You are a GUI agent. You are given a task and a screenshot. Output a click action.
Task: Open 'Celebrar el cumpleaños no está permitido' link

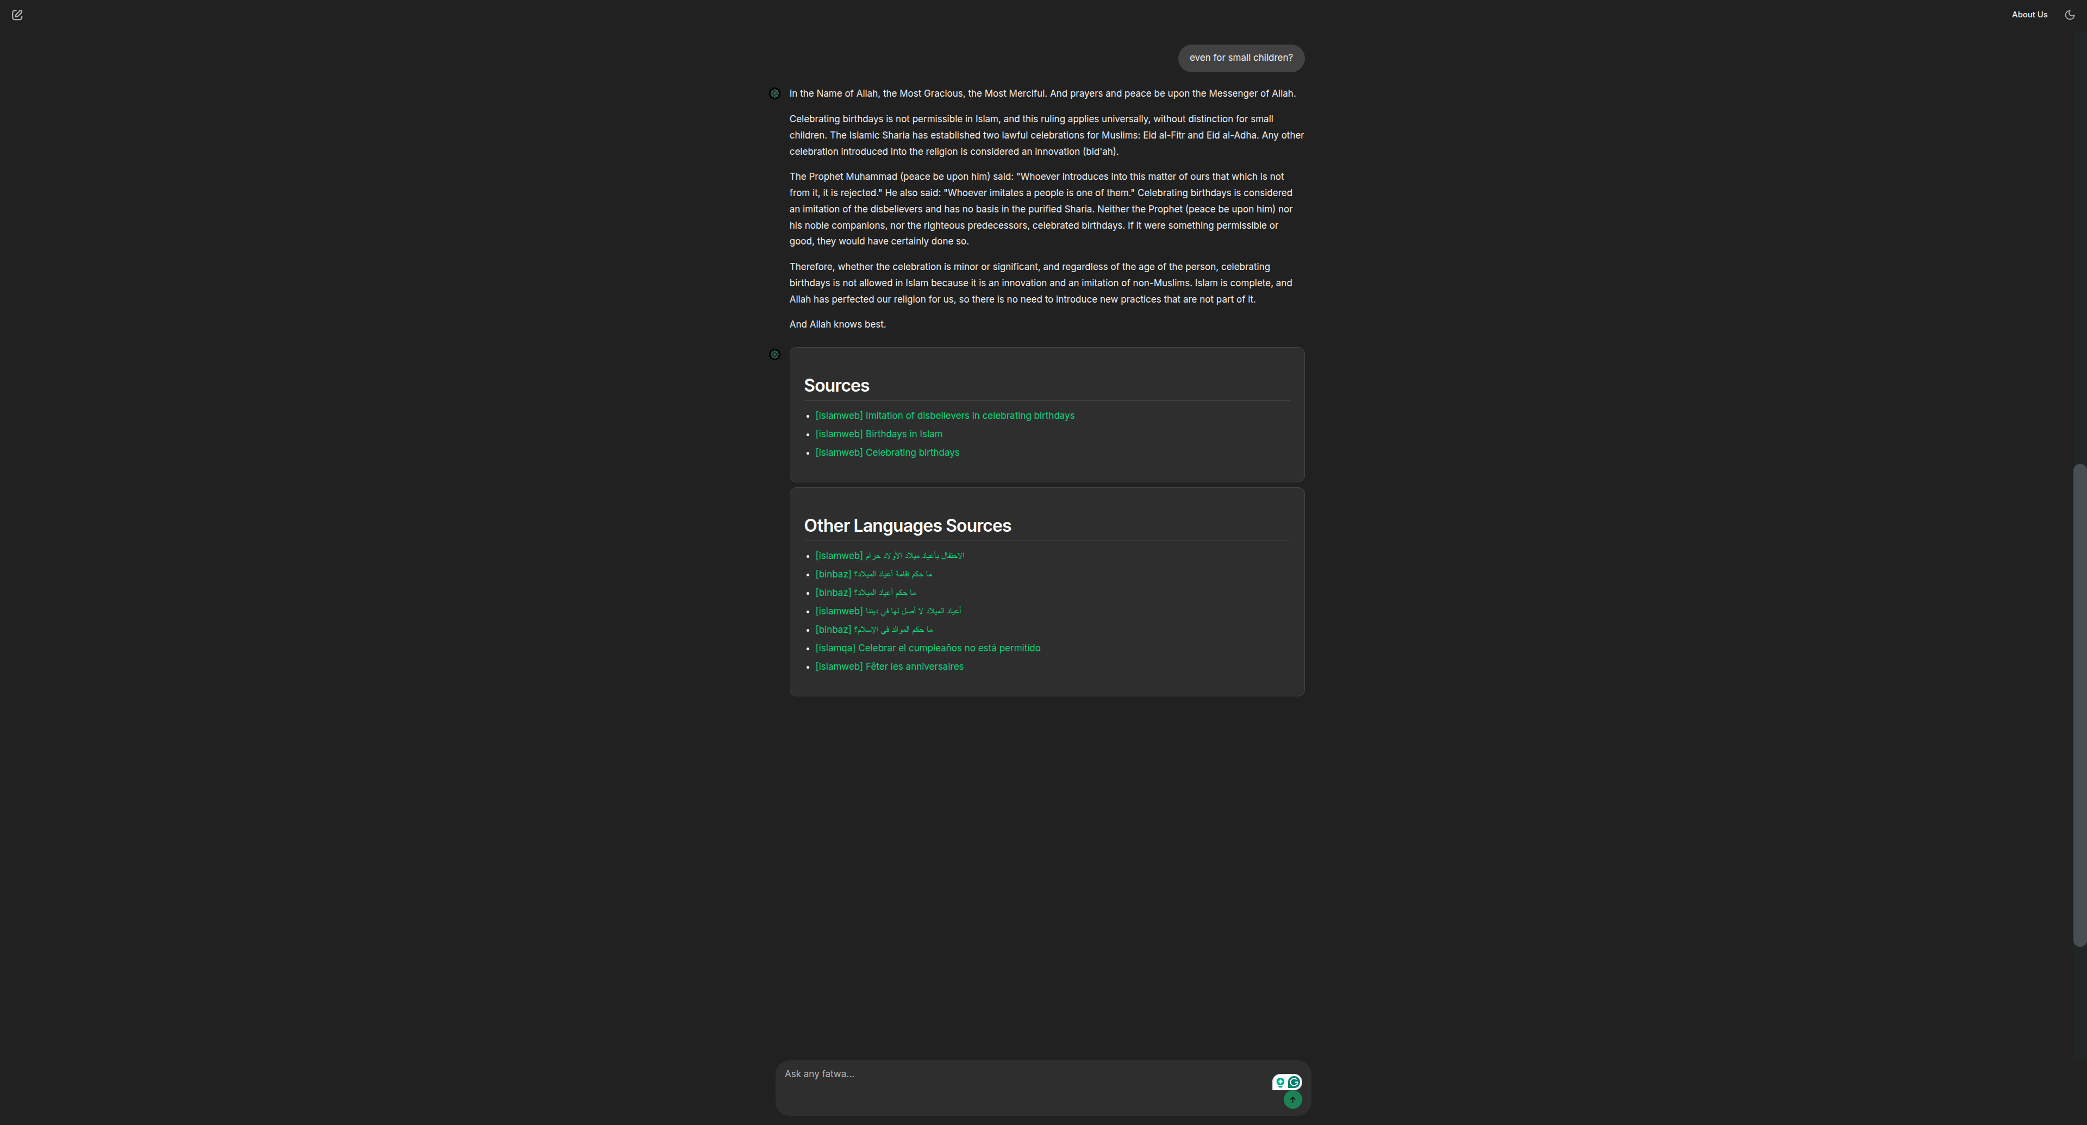click(928, 648)
